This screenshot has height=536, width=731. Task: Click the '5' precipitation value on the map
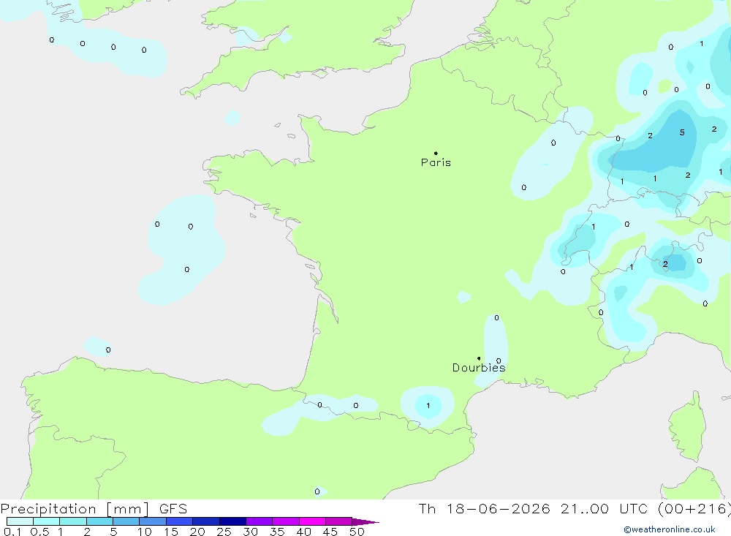(682, 132)
